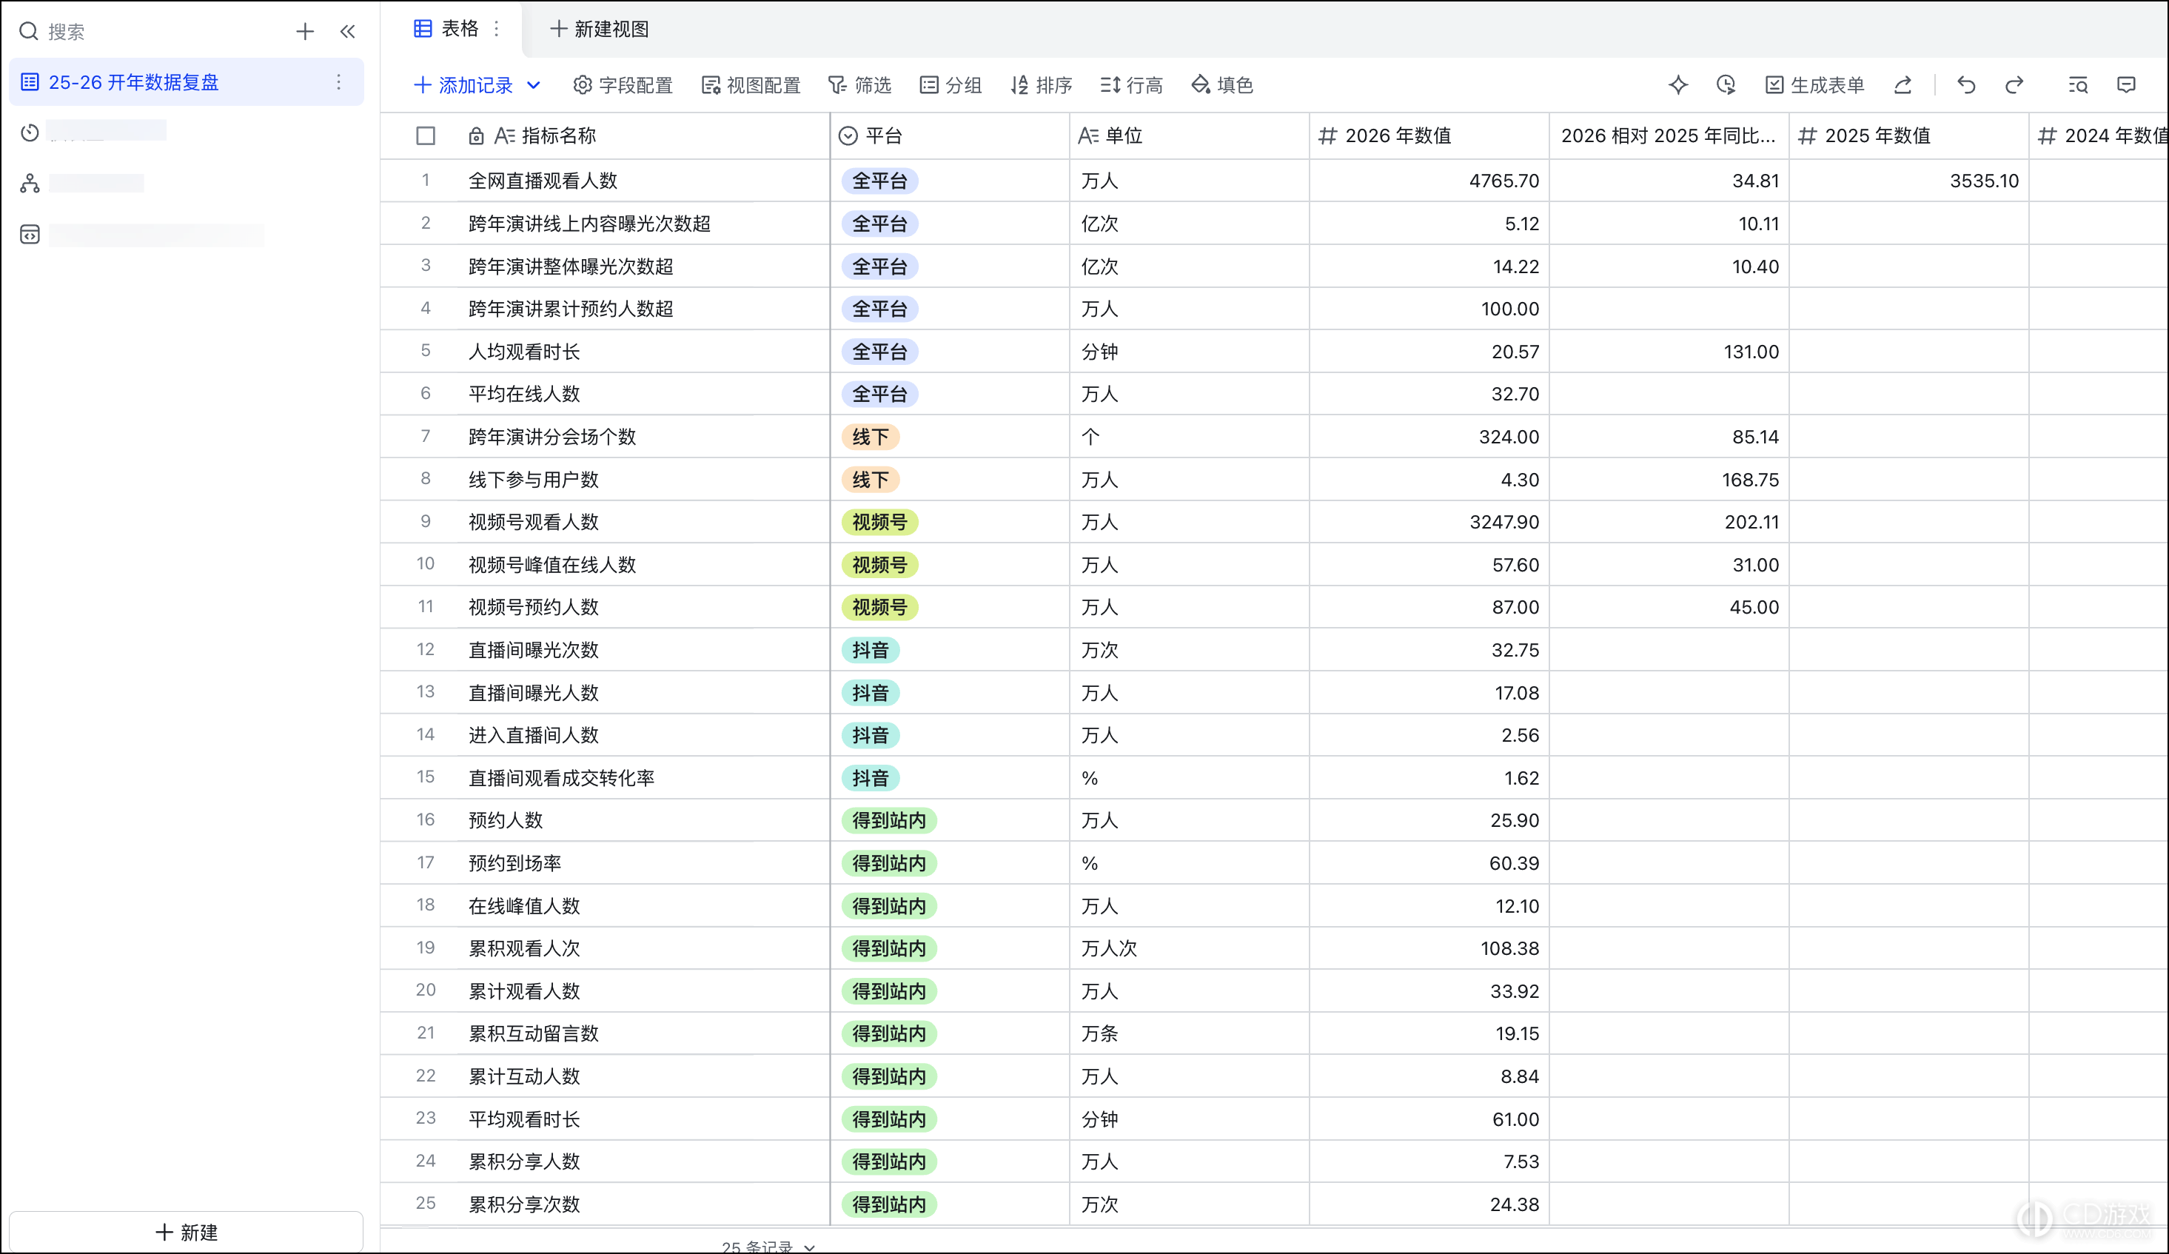Open 视图配置 view settings
Viewport: 2169px width, 1254px height.
pos(751,85)
